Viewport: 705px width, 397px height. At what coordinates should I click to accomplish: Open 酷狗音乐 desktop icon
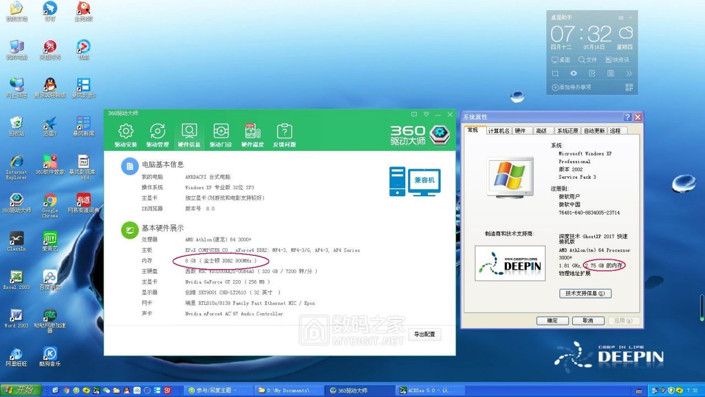pyautogui.click(x=50, y=356)
